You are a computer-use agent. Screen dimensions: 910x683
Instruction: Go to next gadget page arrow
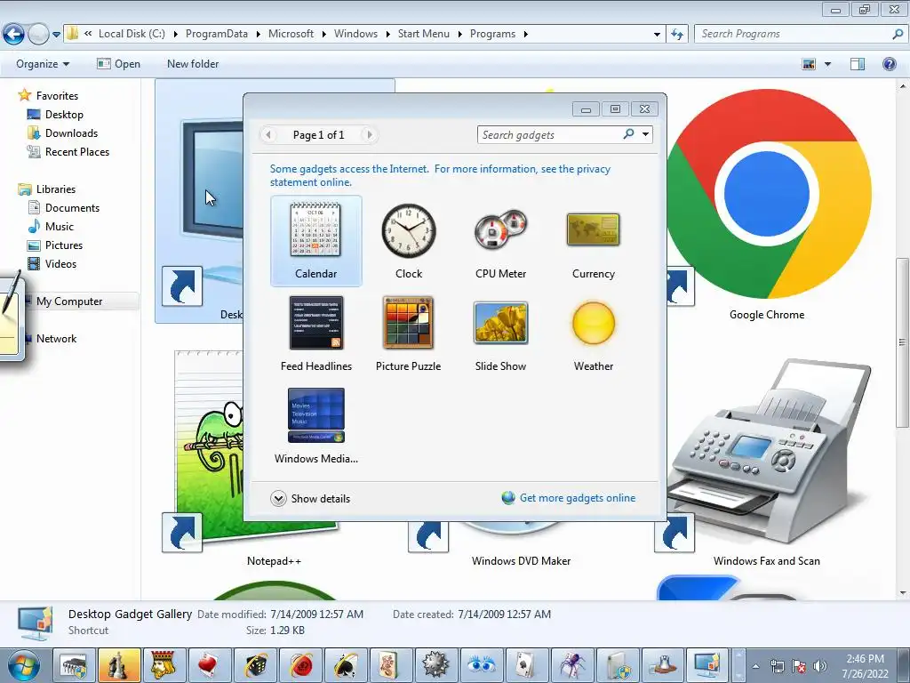(369, 135)
